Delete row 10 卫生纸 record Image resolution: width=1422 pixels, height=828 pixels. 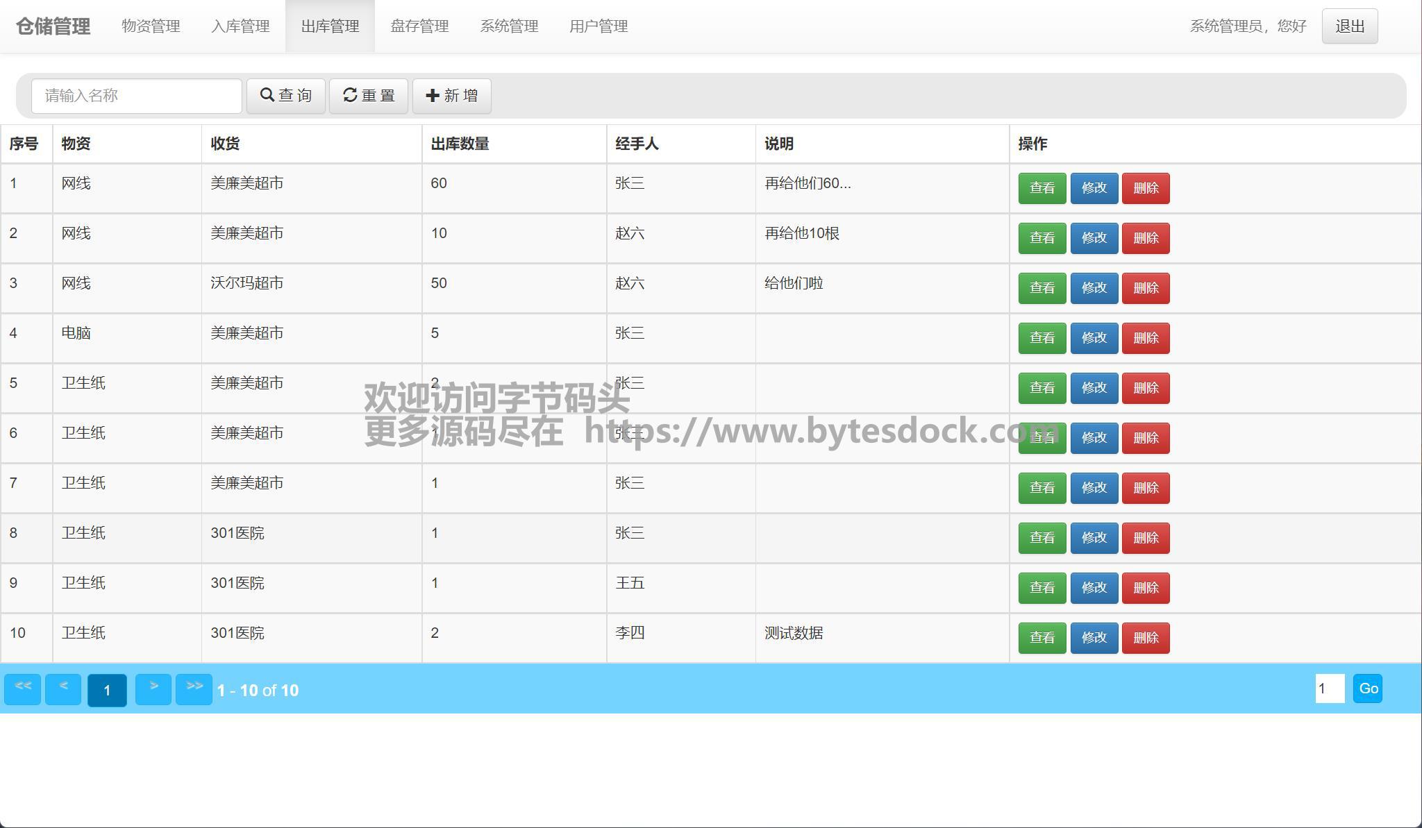[1146, 638]
